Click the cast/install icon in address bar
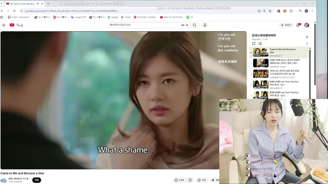Screen dimensions: 328x184 click(x=259, y=11)
